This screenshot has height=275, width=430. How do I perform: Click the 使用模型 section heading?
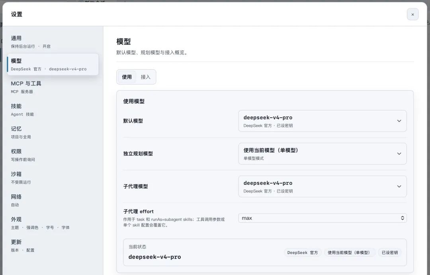pyautogui.click(x=134, y=101)
